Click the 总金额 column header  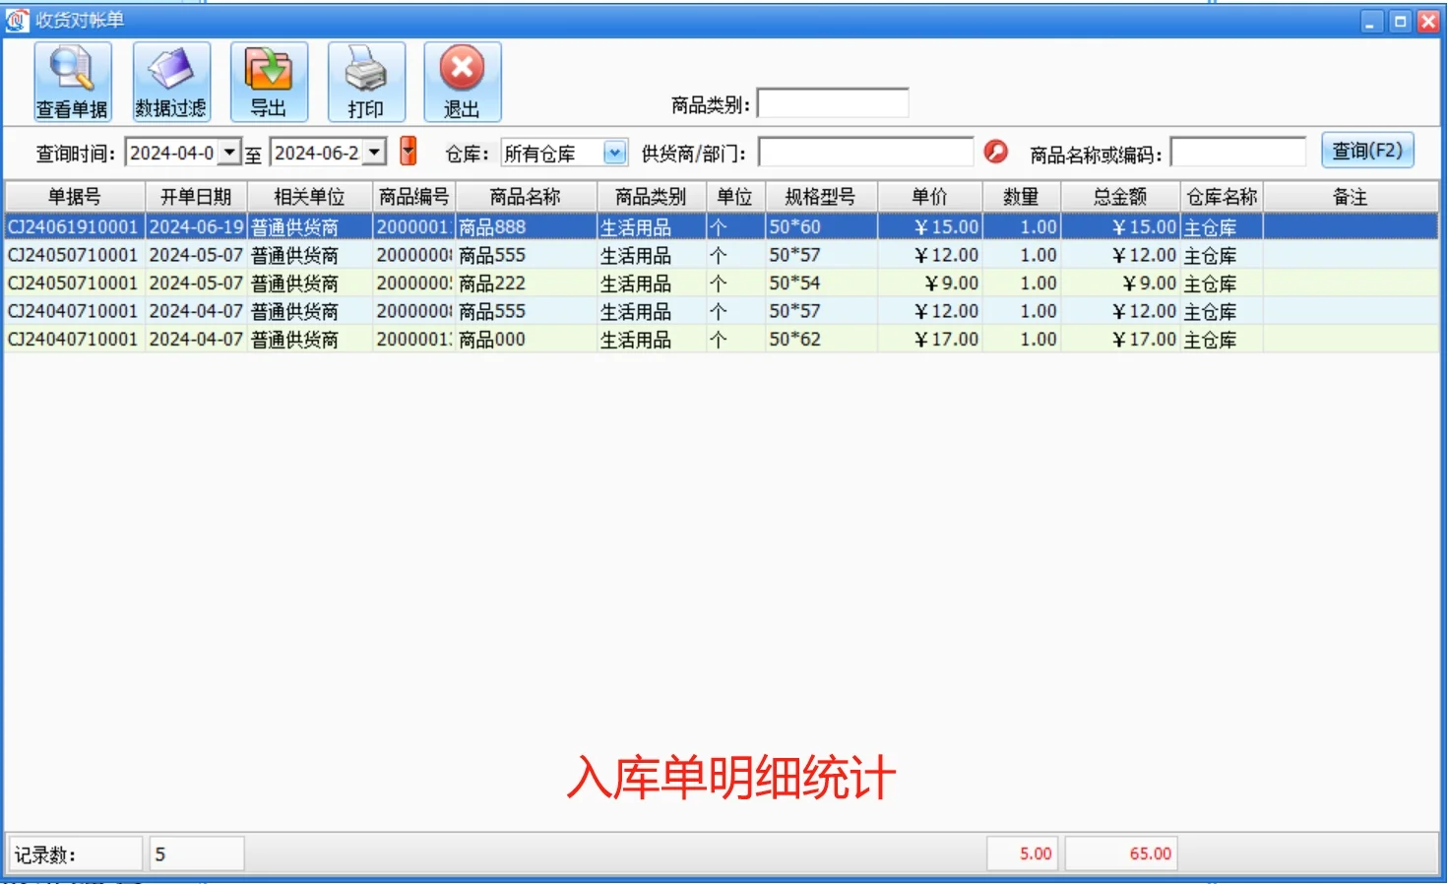1119,195
